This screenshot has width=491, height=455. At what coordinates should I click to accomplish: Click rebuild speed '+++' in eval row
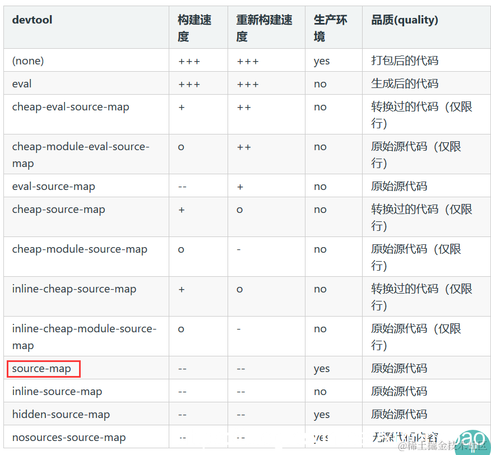[248, 85]
